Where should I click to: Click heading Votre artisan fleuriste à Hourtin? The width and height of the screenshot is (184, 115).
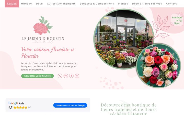click(48, 52)
